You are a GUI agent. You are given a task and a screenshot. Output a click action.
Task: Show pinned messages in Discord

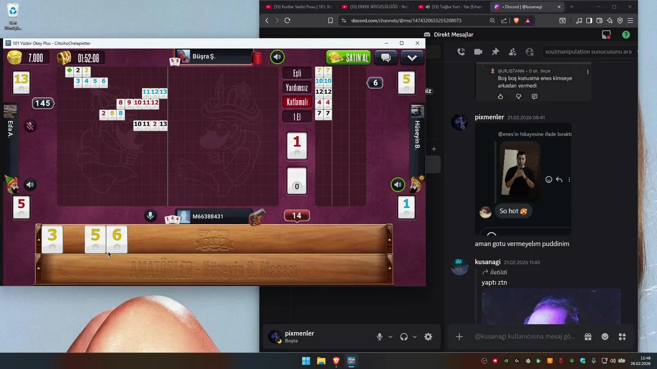[495, 52]
